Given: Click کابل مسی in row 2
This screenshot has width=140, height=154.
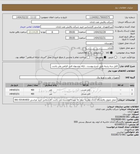Looking at the screenshot, I should pyautogui.click(x=85, y=94).
